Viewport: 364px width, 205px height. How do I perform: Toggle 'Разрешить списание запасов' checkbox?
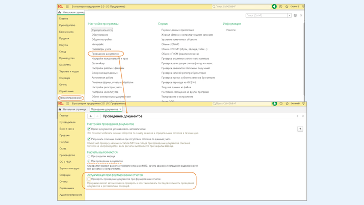click(x=89, y=139)
